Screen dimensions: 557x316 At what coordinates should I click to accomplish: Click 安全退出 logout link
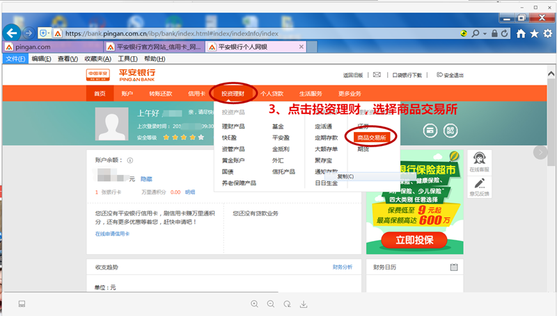pyautogui.click(x=450, y=75)
